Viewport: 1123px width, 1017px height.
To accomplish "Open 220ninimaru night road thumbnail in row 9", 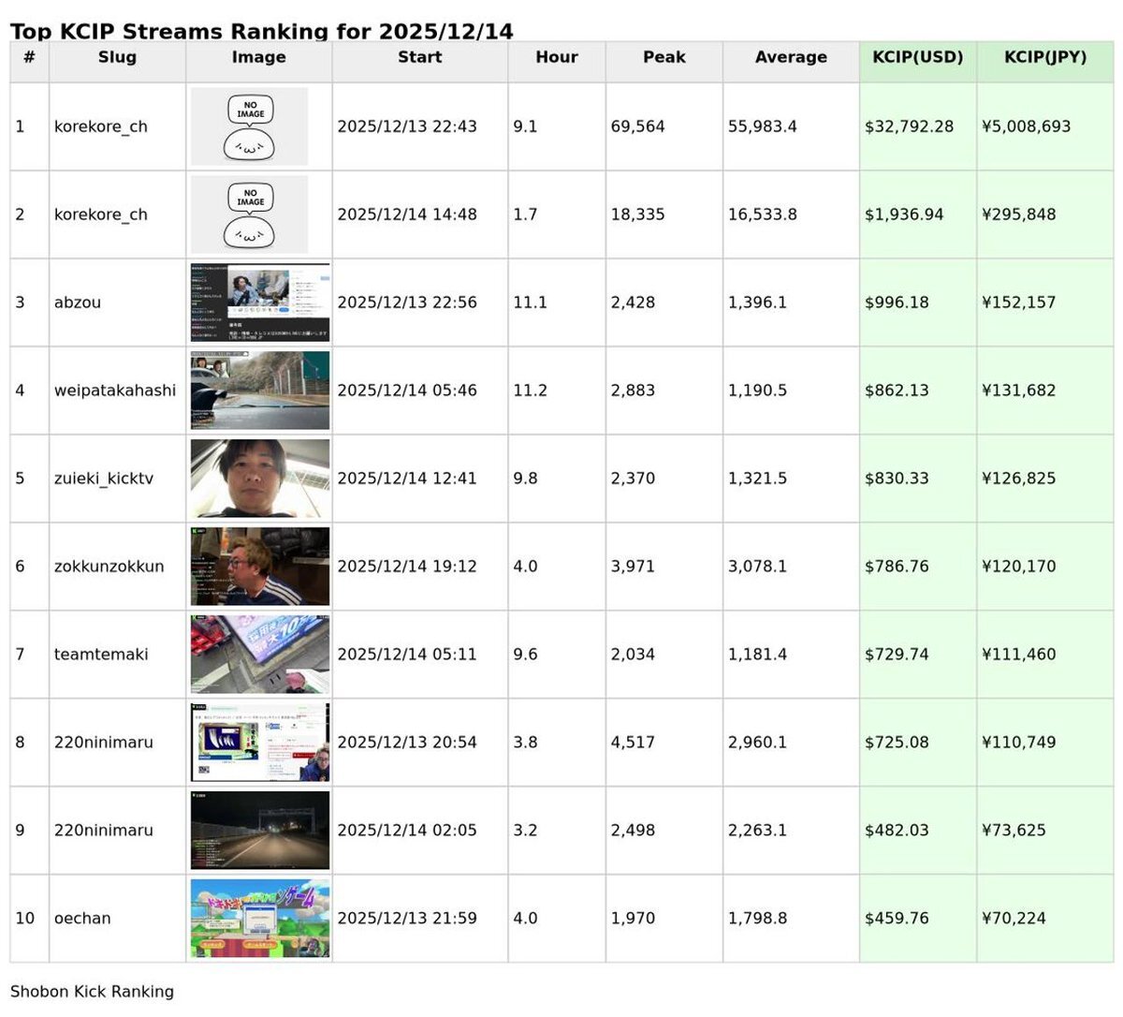I will click(x=259, y=831).
